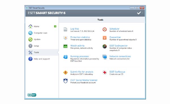Close the ESET Smart Security window
The width and height of the screenshot is (170, 104).
pyautogui.click(x=142, y=8)
